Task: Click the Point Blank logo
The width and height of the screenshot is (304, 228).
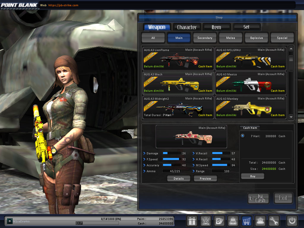Action: [x=19, y=5]
